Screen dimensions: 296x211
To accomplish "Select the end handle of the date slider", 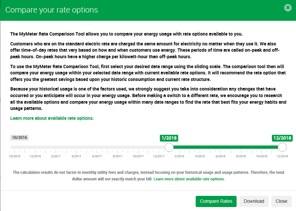I will [x=282, y=147].
